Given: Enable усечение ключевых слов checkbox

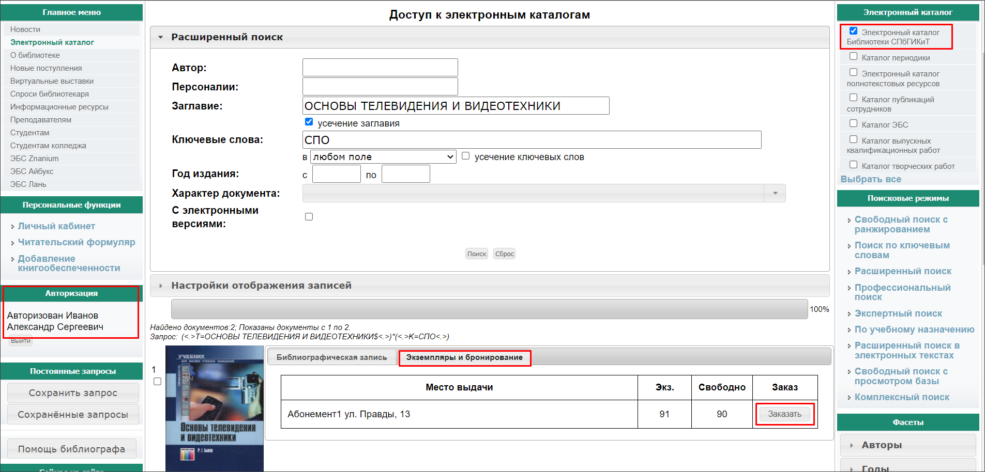Looking at the screenshot, I should coord(466,156).
